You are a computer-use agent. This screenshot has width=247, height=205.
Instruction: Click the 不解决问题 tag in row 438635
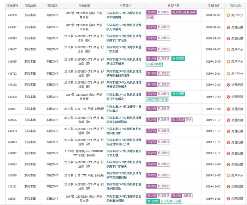(155, 64)
